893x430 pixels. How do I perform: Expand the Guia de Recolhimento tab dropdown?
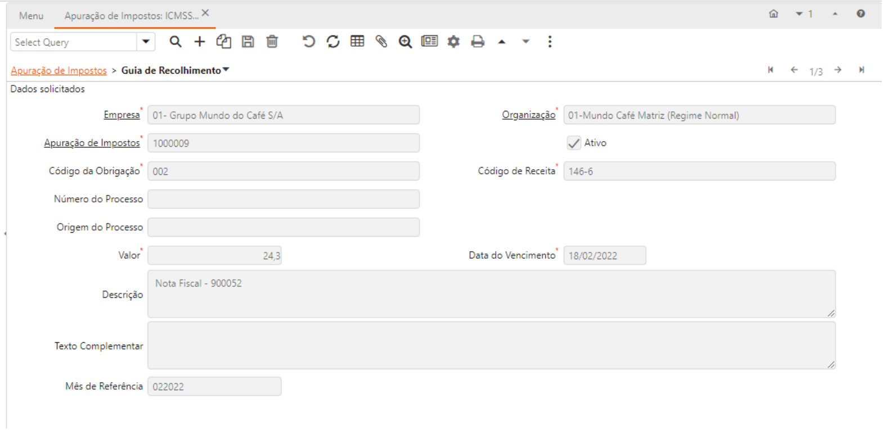pyautogui.click(x=226, y=70)
